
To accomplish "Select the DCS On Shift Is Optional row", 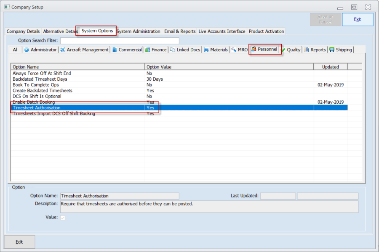I will coord(179,96).
